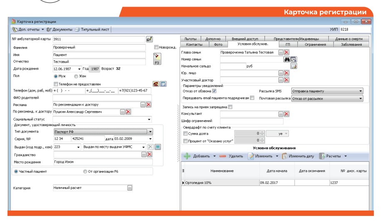Select the От организации F6 radio button
The image size is (383, 223).
click(x=85, y=171)
